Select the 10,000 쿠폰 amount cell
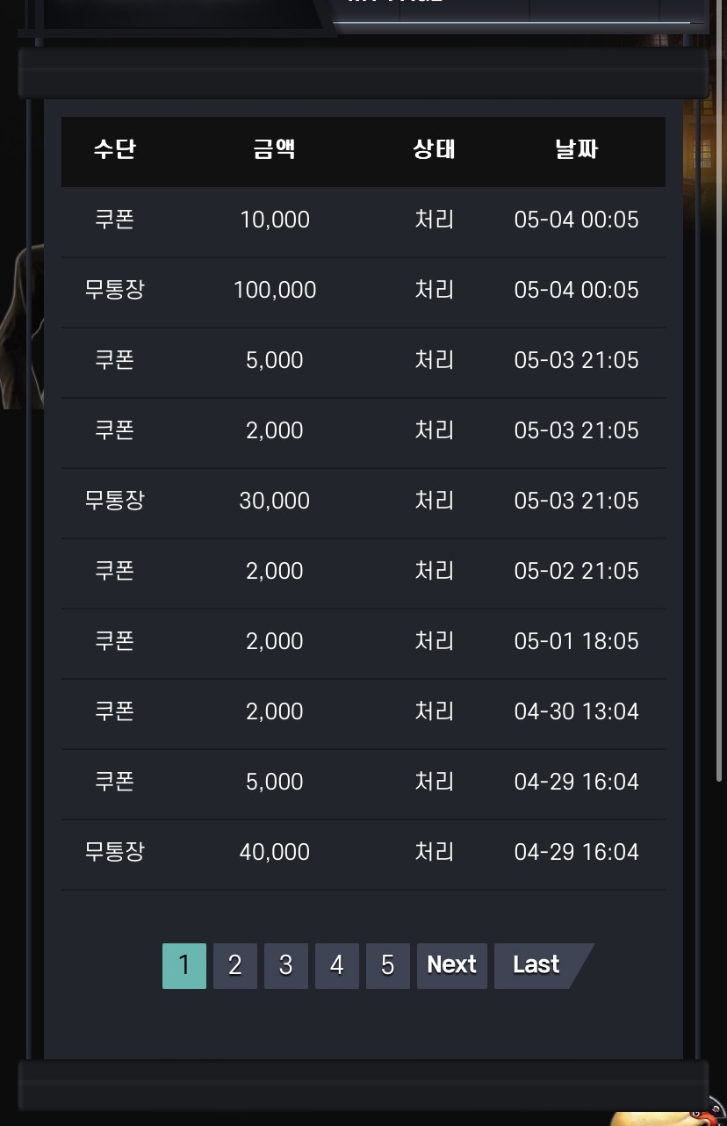Screen dimensions: 727x1126 pyautogui.click(x=275, y=220)
